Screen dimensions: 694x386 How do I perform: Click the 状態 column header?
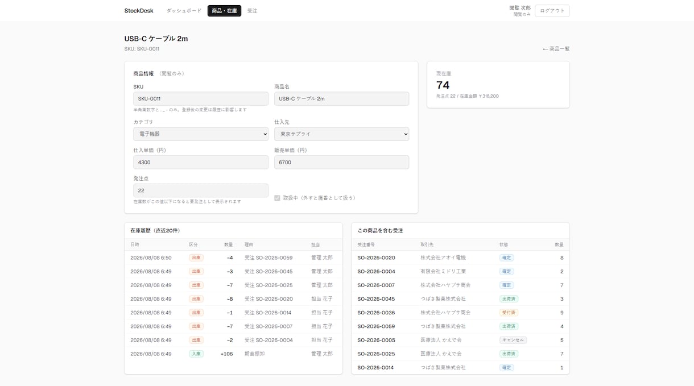504,244
